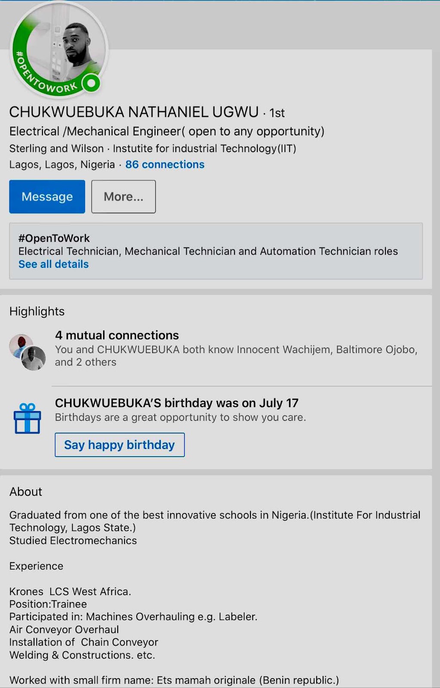
Task: Open the 4 mutual connections heading
Action: [117, 335]
